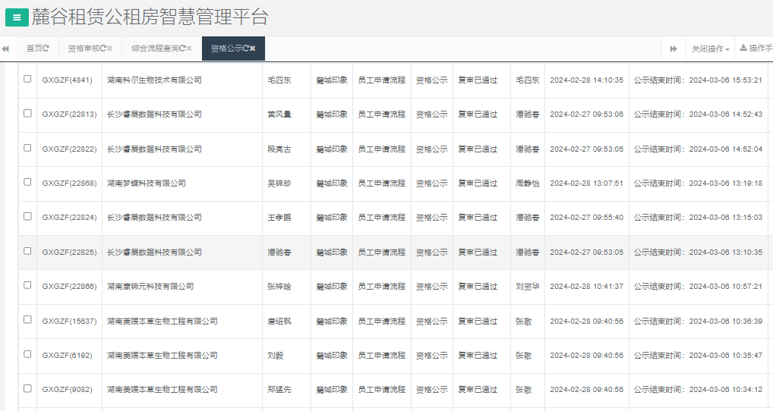The height and width of the screenshot is (411, 773).
Task: Click applicant name 张梓晗
Action: [x=279, y=287]
